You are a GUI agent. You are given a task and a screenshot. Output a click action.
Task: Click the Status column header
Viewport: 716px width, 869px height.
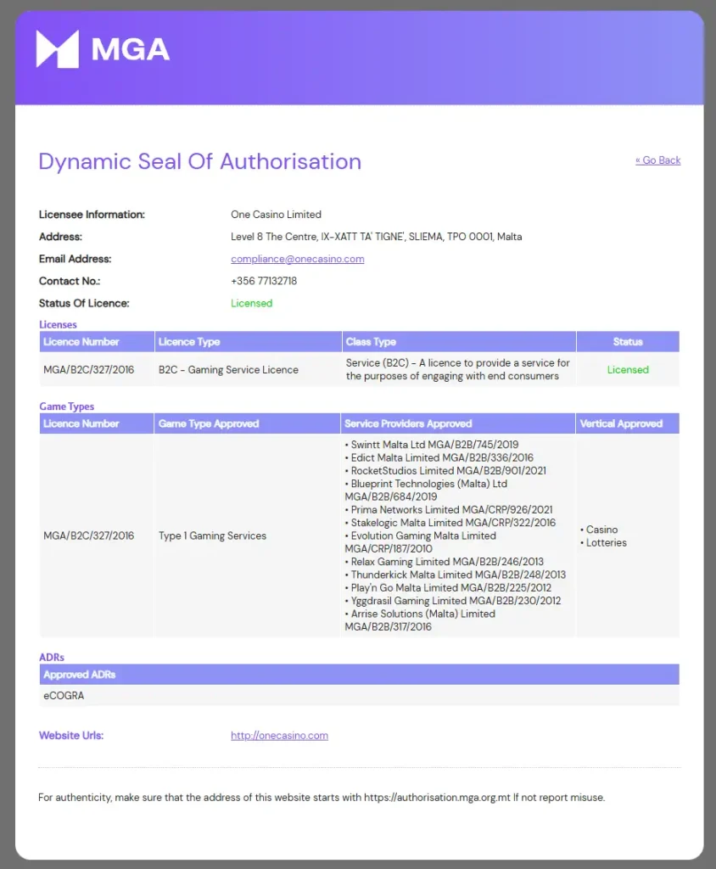coord(628,342)
